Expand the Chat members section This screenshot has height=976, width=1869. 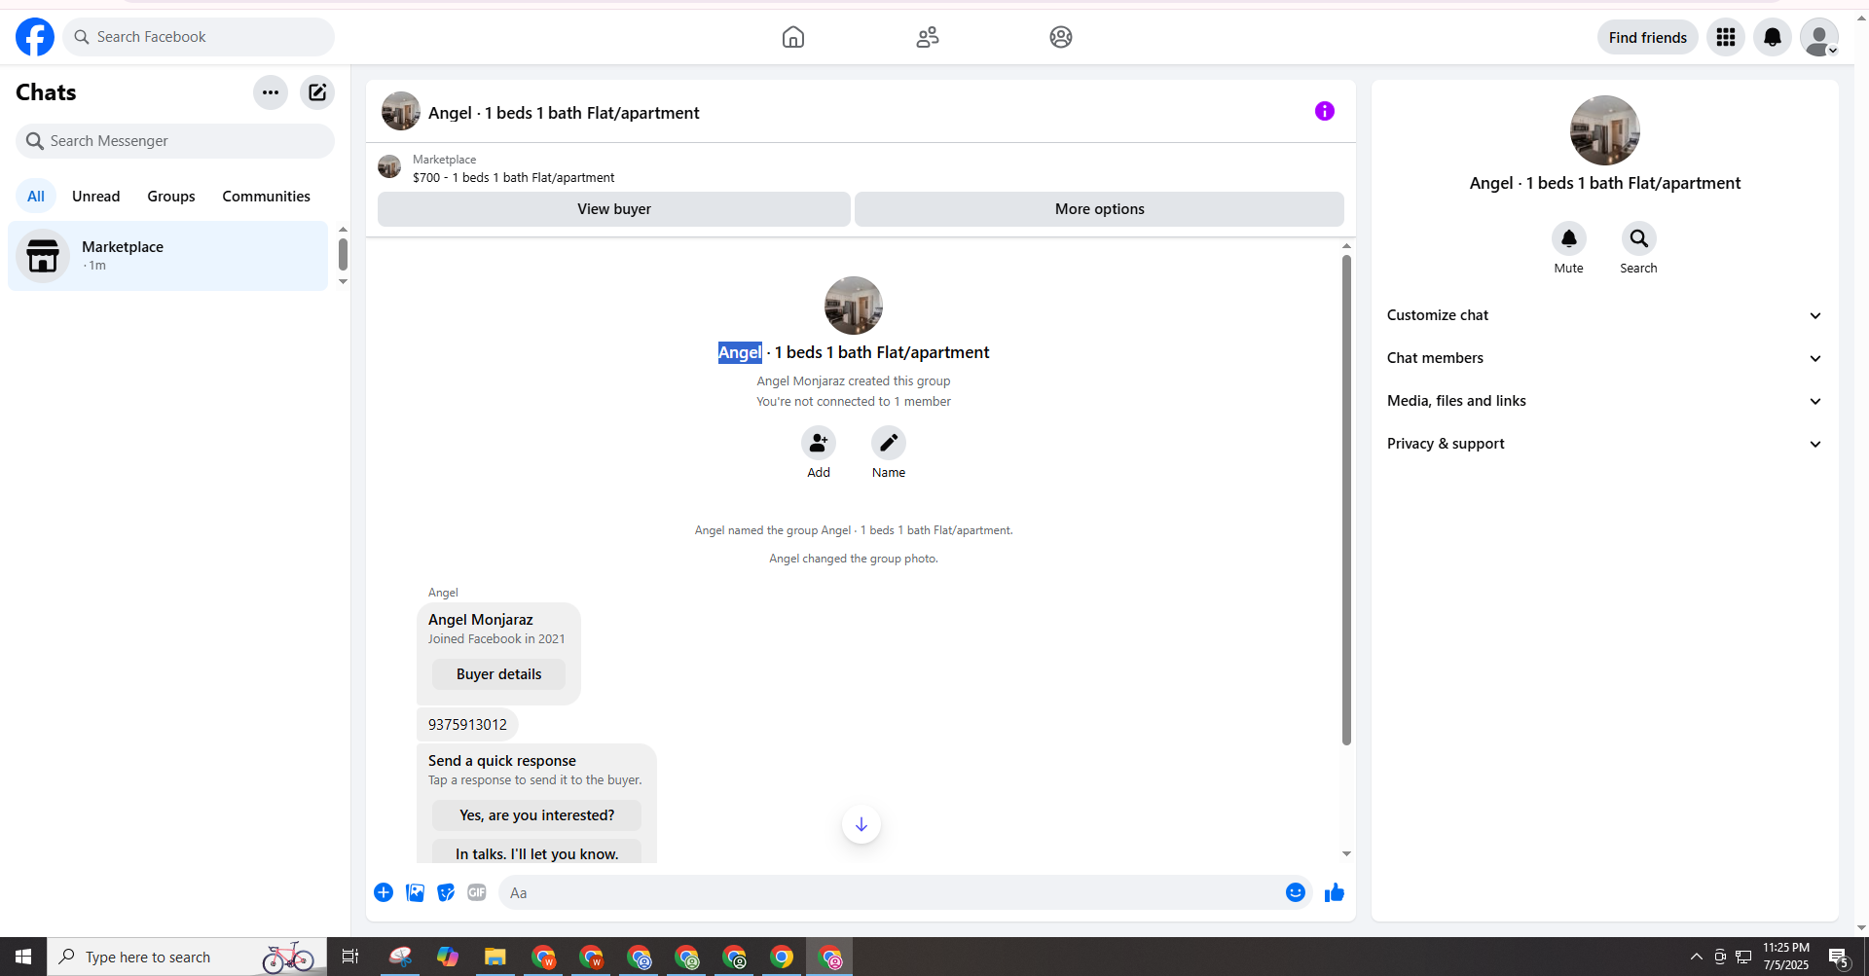pos(1605,358)
